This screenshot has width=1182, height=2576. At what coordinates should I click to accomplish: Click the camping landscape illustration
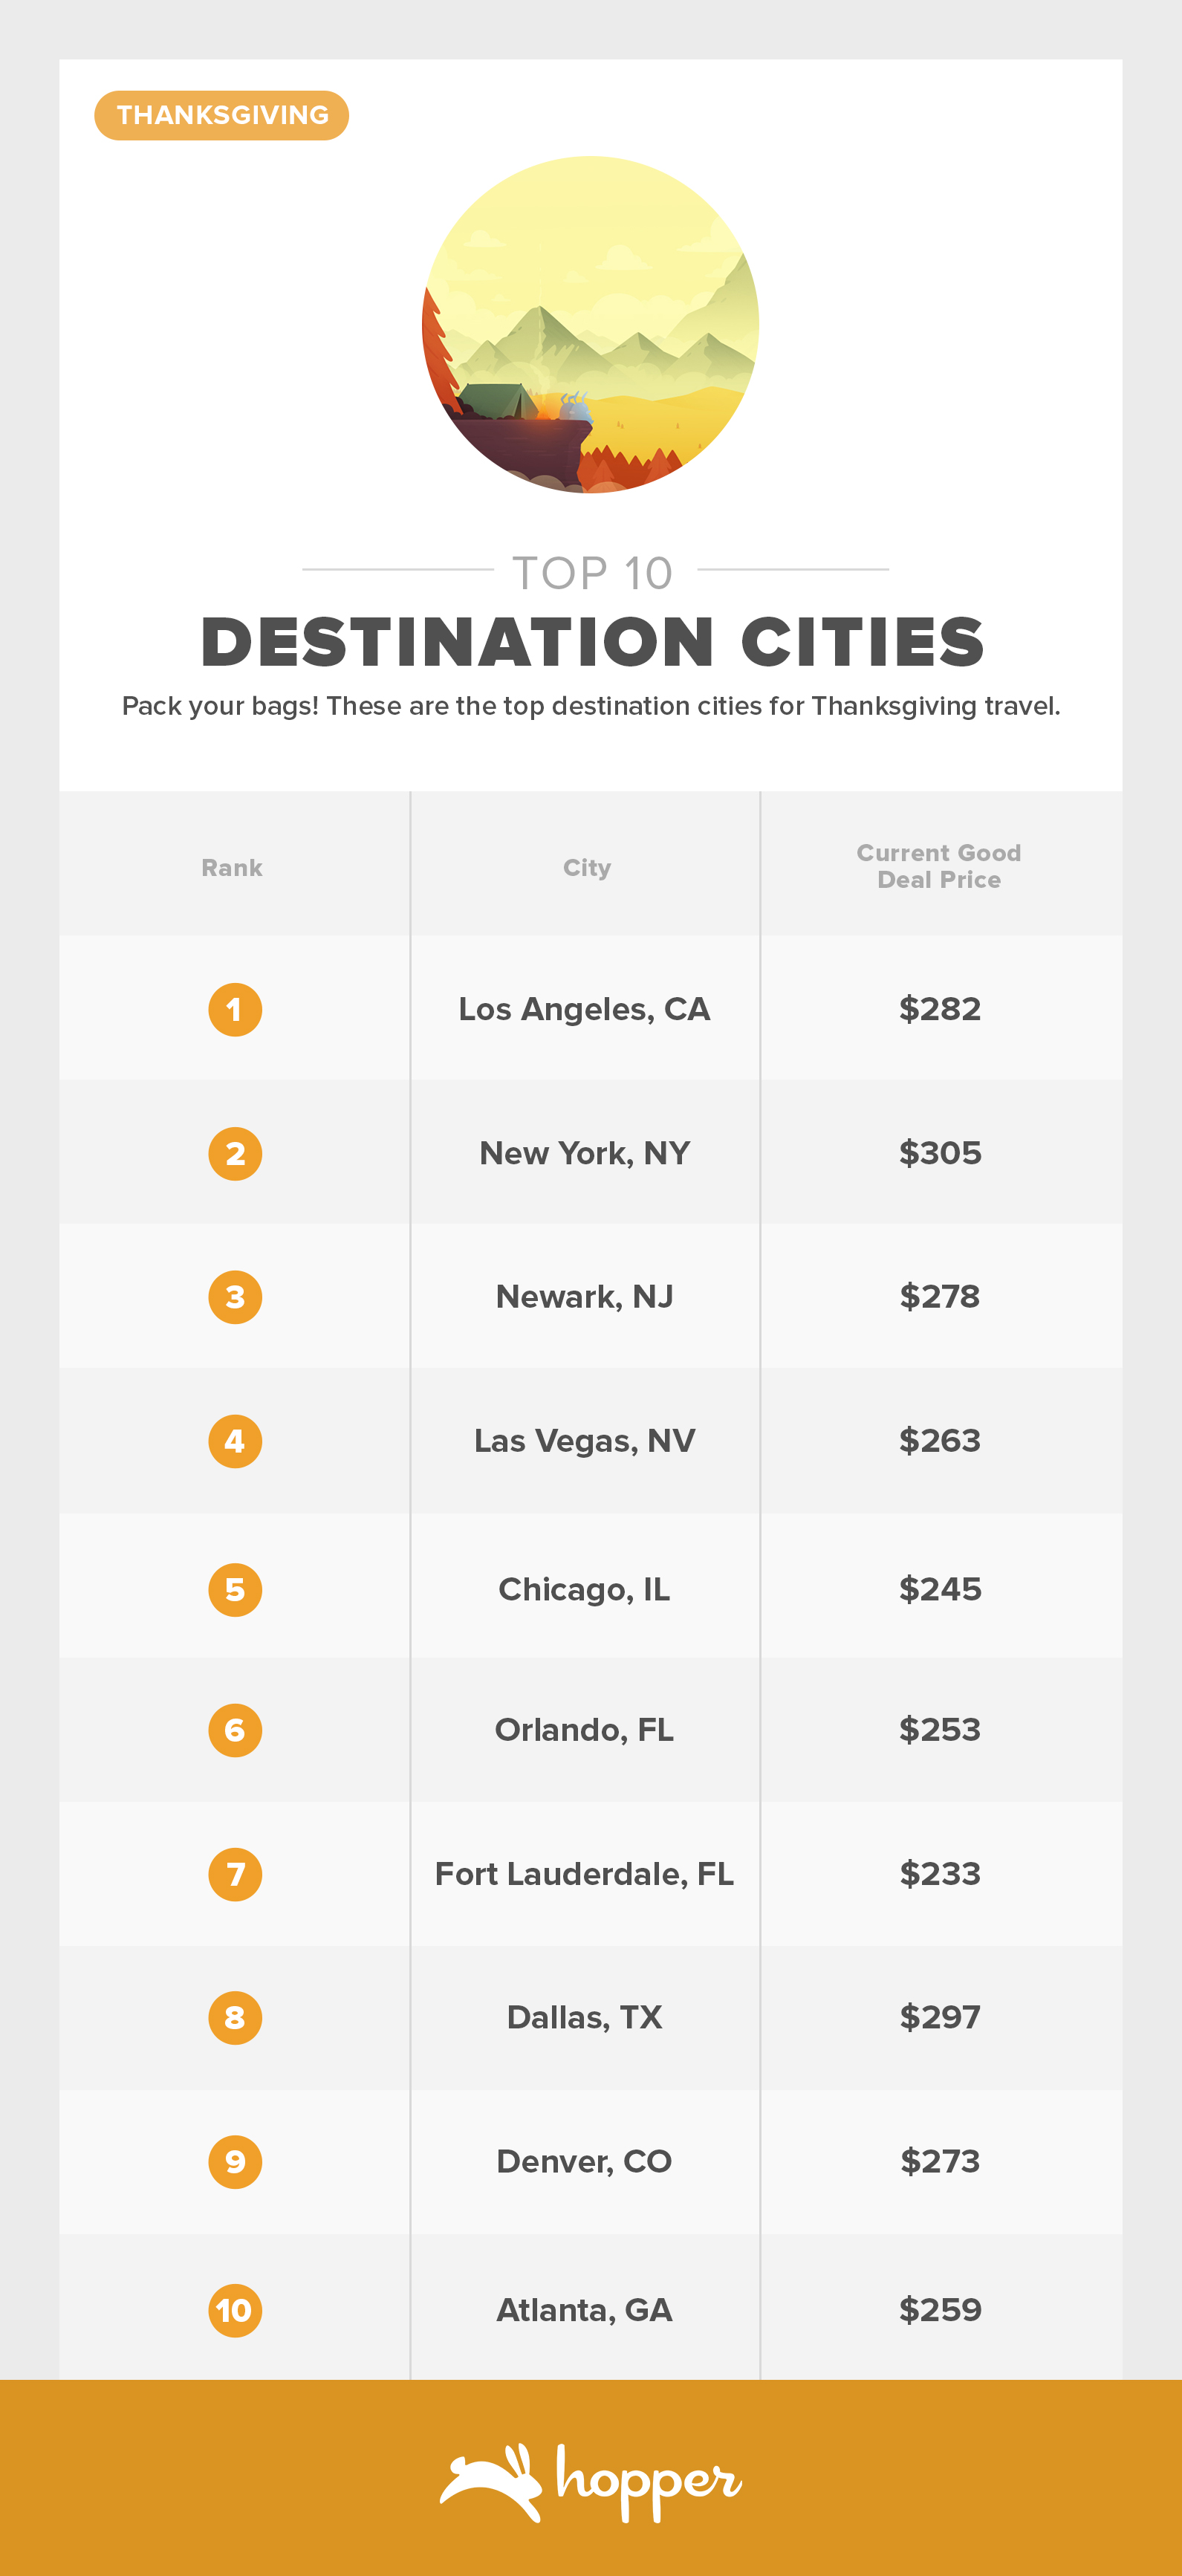click(x=590, y=324)
